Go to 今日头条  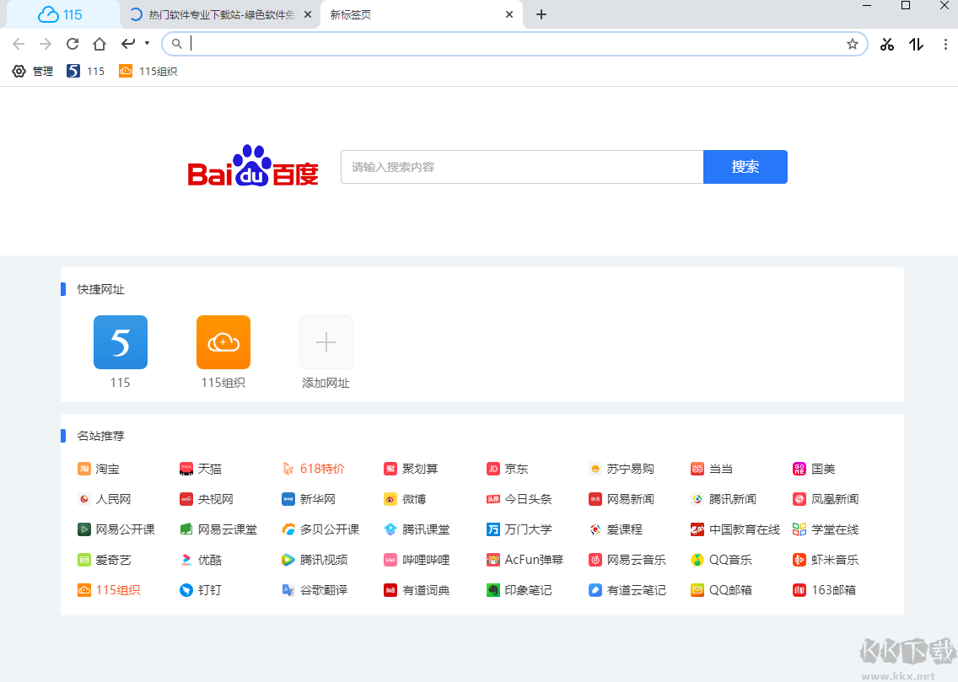tap(519, 499)
